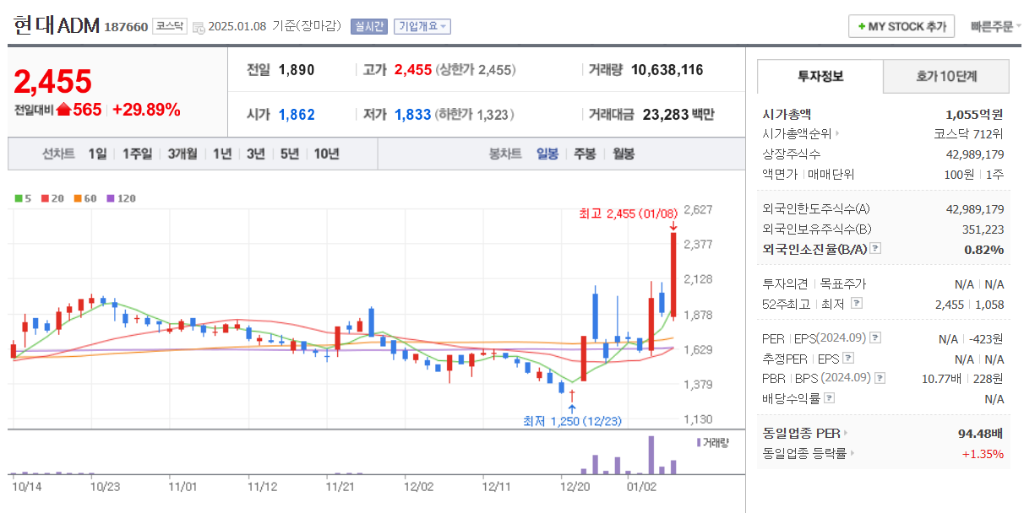Click the 시가 value 1,862

[x=297, y=115]
